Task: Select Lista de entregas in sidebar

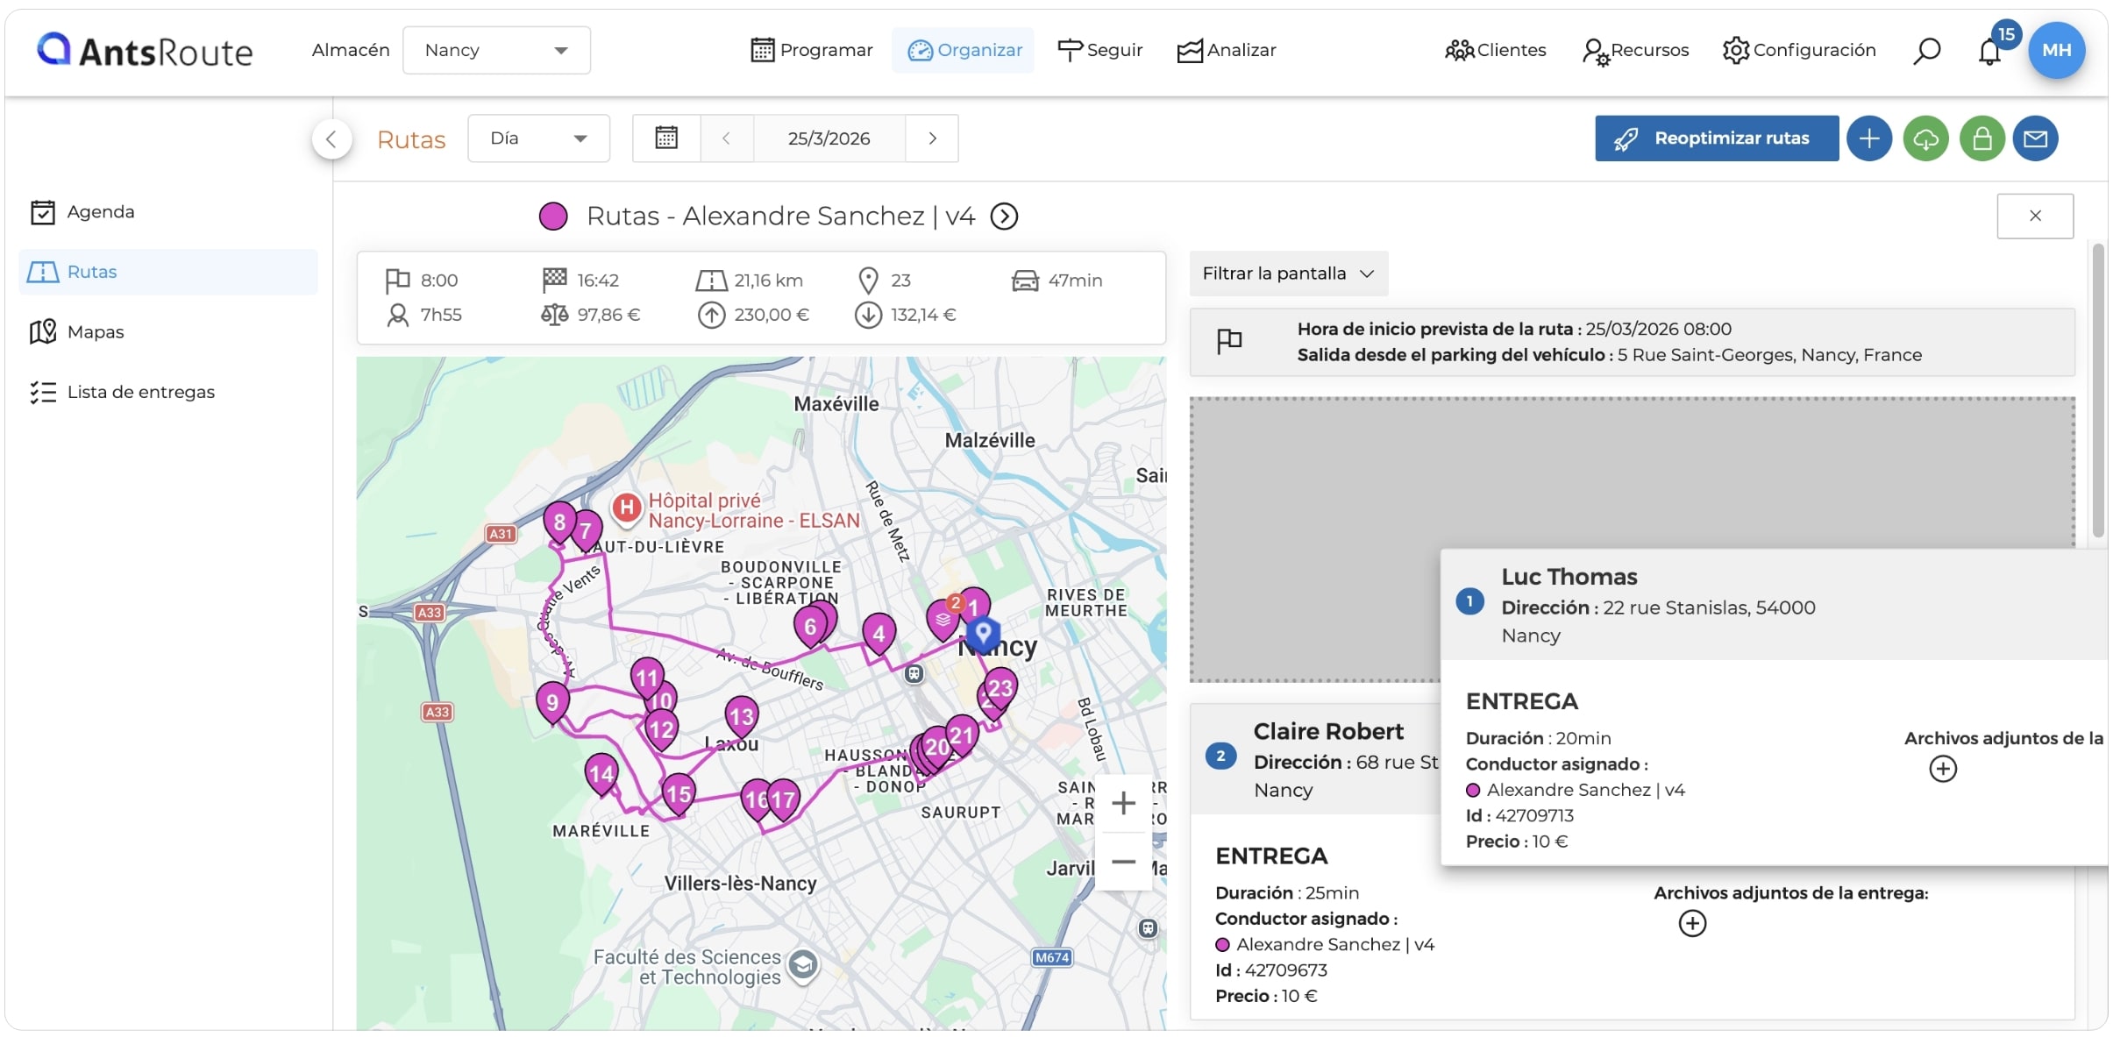Action: coord(168,392)
